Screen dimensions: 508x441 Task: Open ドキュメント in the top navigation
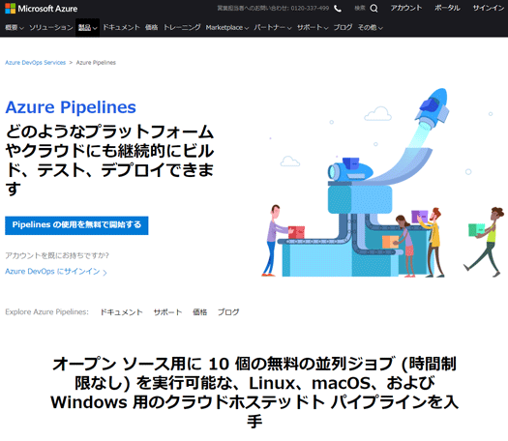coord(121,27)
